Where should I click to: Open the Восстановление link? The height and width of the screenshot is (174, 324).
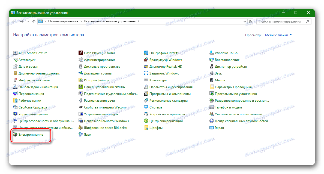coord(227,60)
